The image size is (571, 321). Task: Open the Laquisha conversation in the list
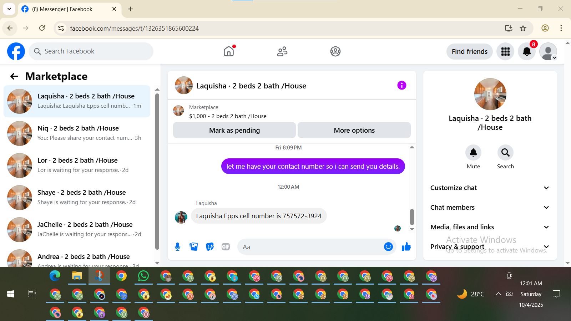tap(77, 101)
